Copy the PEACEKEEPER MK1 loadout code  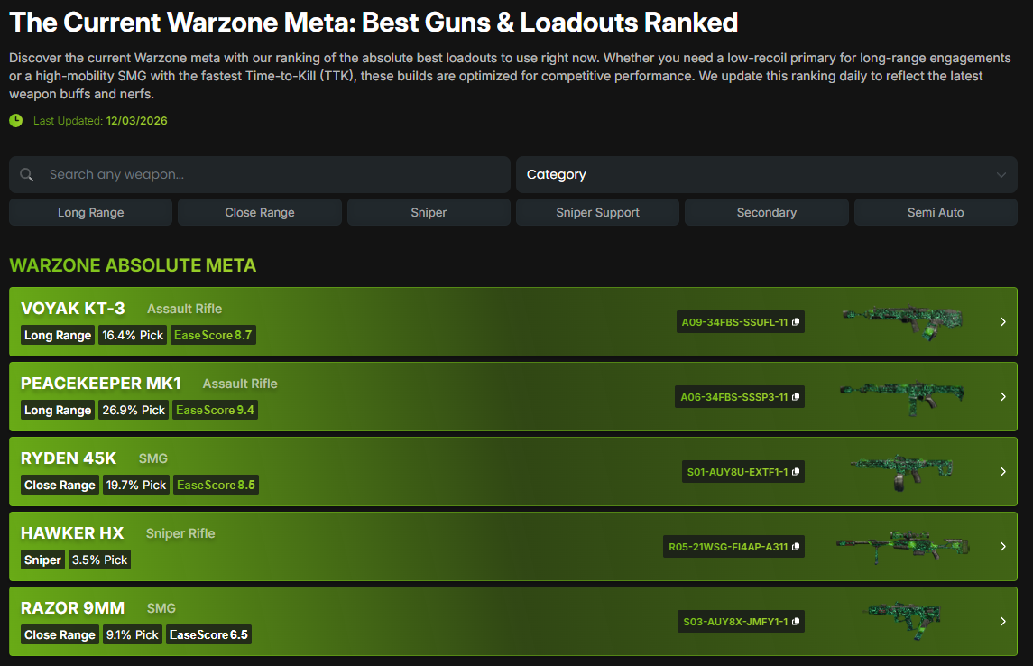point(795,397)
